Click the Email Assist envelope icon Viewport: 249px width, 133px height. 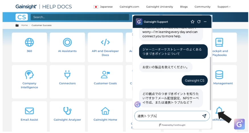[29, 111]
